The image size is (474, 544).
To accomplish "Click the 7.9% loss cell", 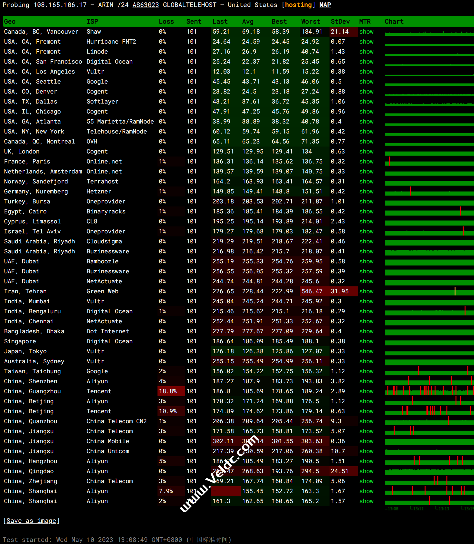I will click(171, 491).
